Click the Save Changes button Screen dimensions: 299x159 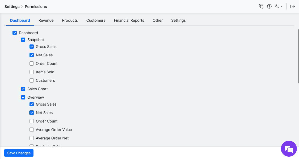point(19,153)
